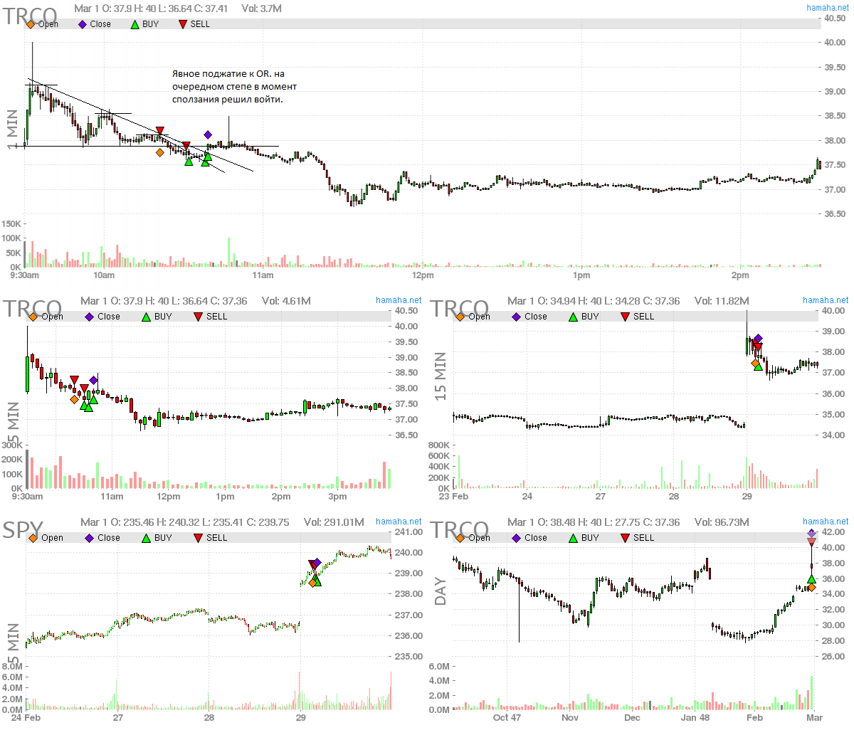Click the Russian annotation text on the 1-minute chart
854x735 pixels.
(x=234, y=87)
